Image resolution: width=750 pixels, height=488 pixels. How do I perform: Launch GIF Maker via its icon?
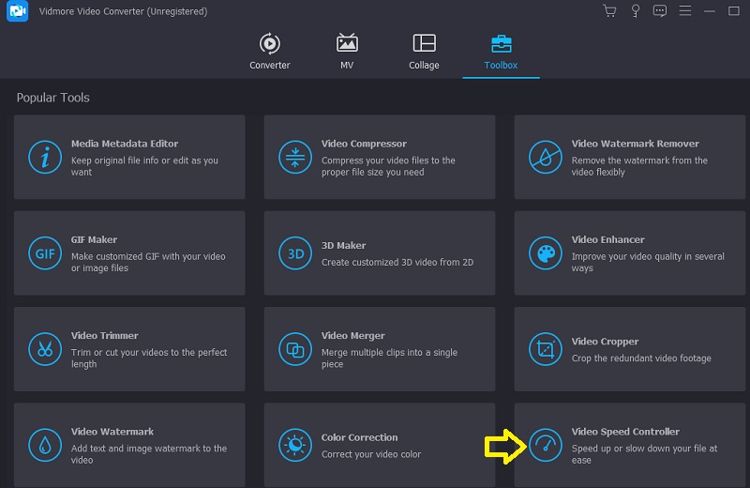pos(44,253)
